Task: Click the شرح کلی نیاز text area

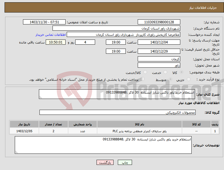Action: pos(117,94)
